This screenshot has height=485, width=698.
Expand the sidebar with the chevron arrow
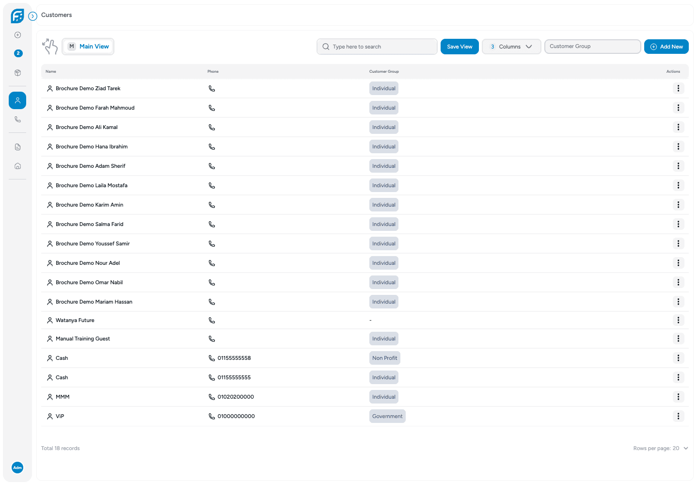(33, 16)
